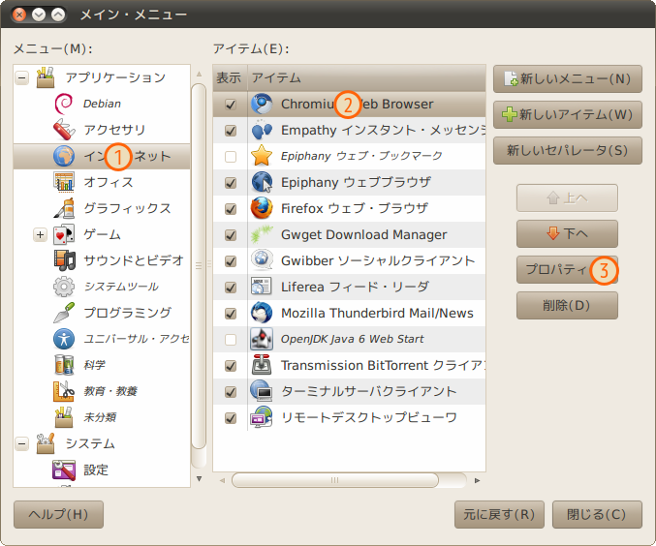The image size is (656, 546).
Task: Create a 新しいメニュー(N)
Action: tap(567, 78)
